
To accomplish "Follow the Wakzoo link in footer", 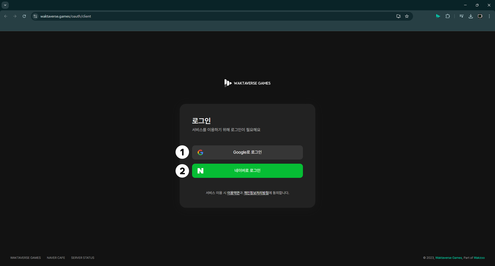I will click(x=479, y=258).
